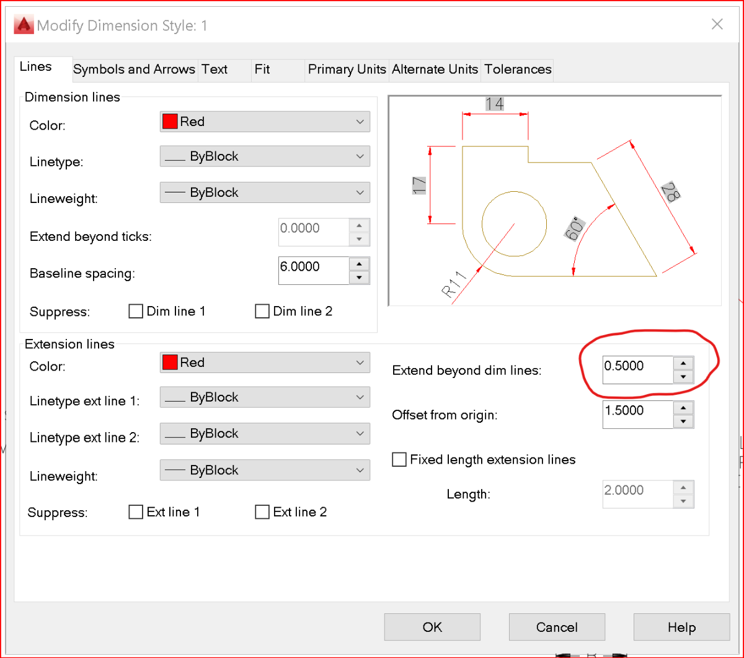The width and height of the screenshot is (744, 658).
Task: Click the fixed Length value field
Action: click(638, 494)
